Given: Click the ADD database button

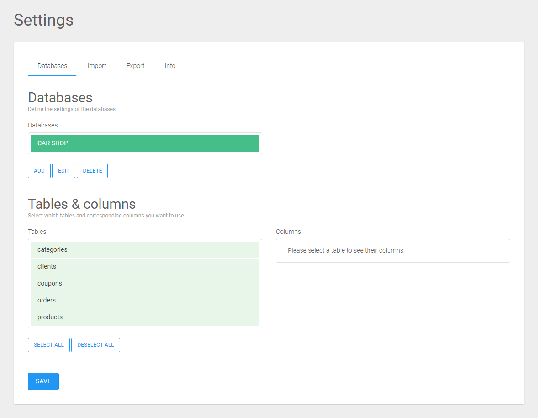Looking at the screenshot, I should coord(39,171).
